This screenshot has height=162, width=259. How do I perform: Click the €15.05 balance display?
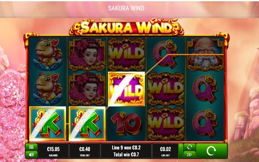coord(53,151)
